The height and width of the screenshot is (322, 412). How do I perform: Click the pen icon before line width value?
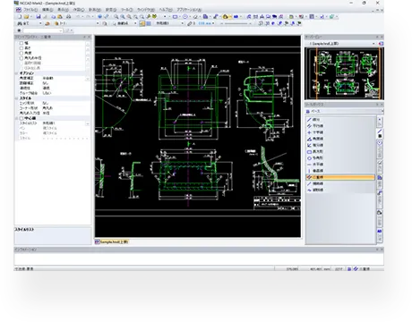point(190,23)
